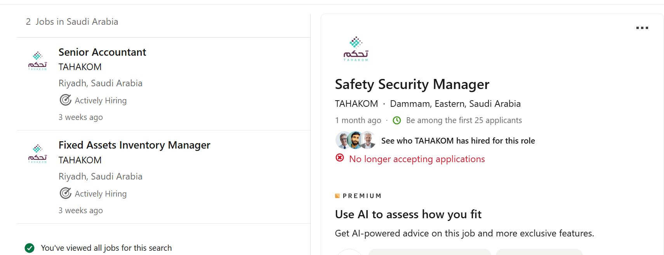Click the green clock icon near applicants text
Viewport: 664px width, 255px height.
(x=397, y=120)
